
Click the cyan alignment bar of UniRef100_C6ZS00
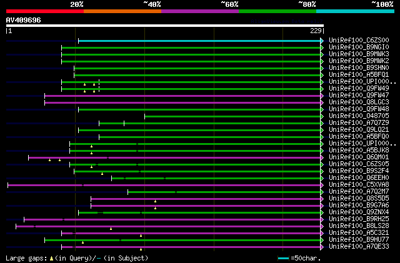click(x=199, y=41)
